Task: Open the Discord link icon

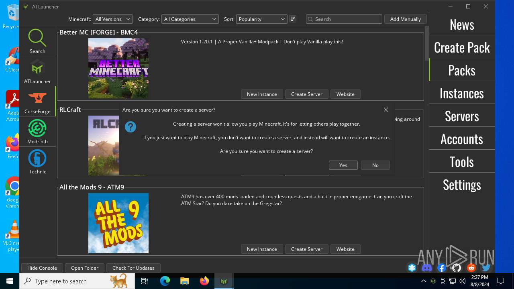Action: (x=427, y=268)
